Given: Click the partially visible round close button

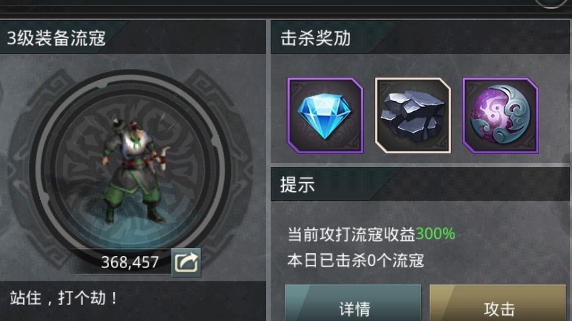Looking at the screenshot, I should [551, 3].
